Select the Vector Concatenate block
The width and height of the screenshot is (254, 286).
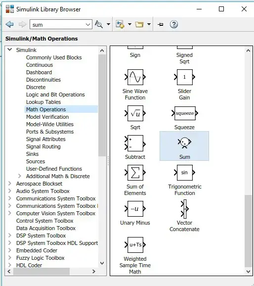coord(185,209)
